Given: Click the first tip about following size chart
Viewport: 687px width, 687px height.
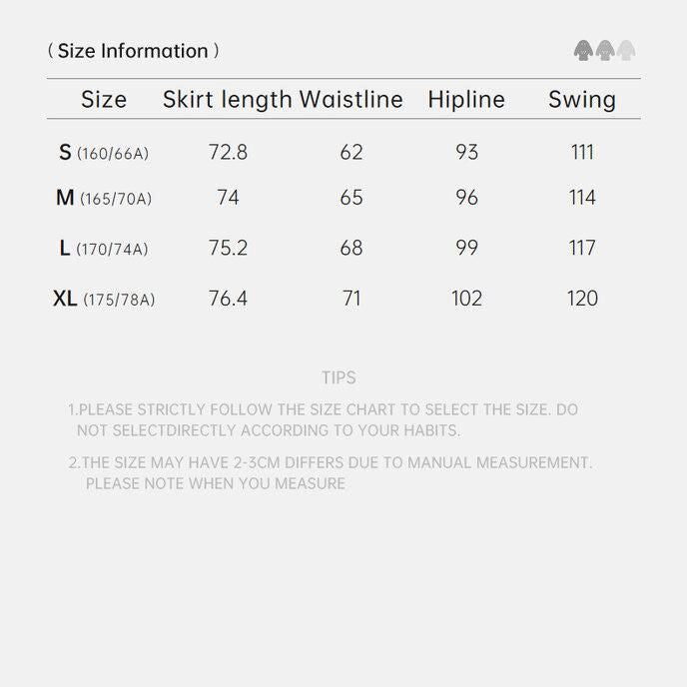Looking at the screenshot, I should tap(323, 420).
